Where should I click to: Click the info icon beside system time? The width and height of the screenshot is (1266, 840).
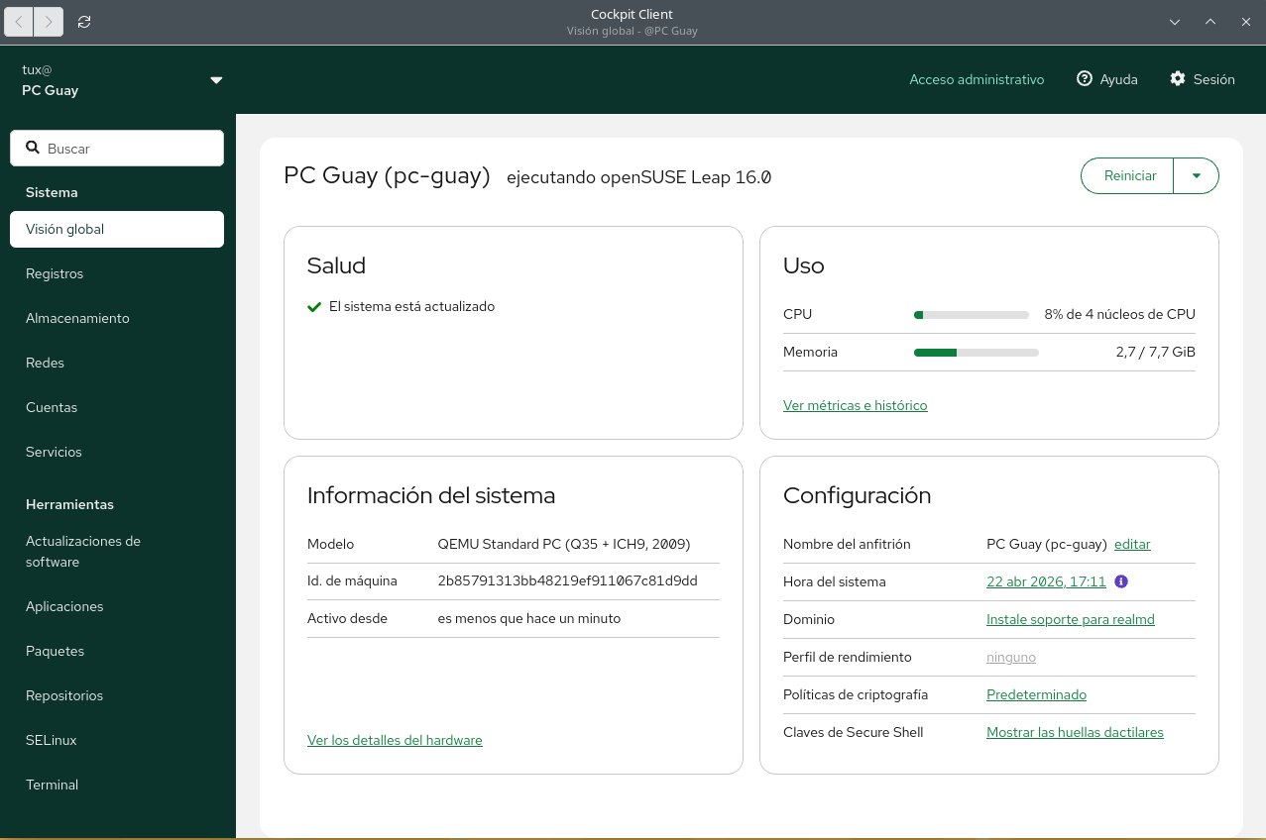[x=1121, y=581]
